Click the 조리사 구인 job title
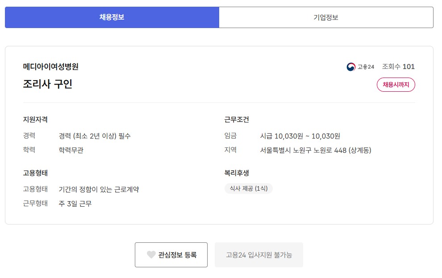Screen dimensions: 442x278 tap(48, 84)
